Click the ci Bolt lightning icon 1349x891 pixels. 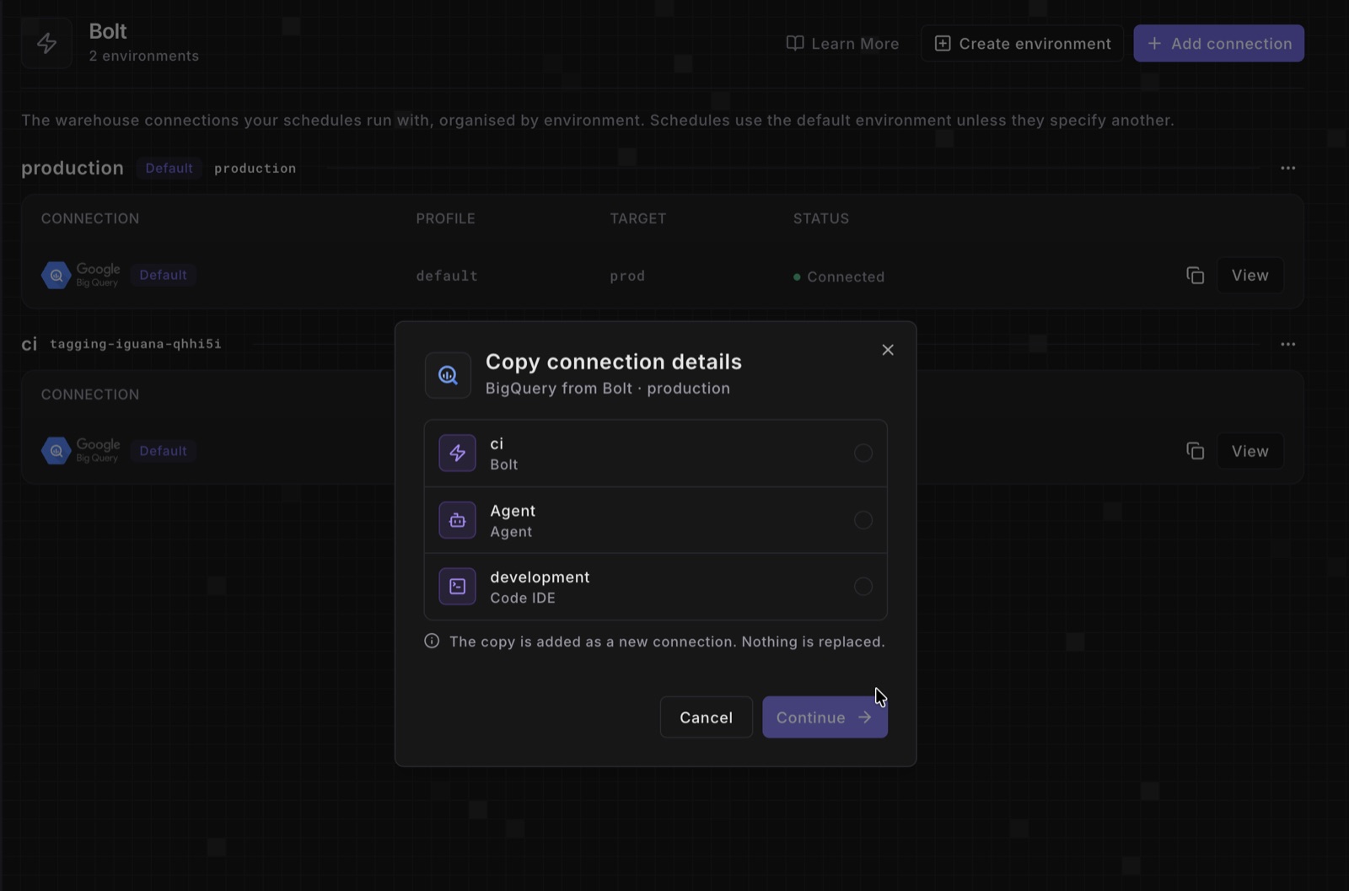[x=457, y=454]
